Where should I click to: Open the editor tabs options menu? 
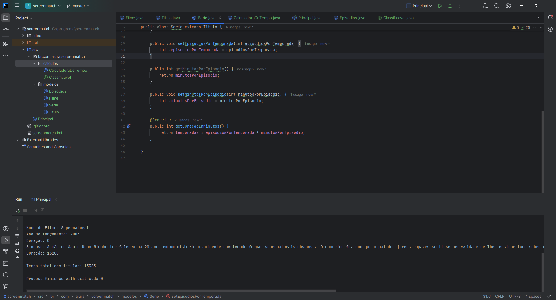(x=539, y=18)
